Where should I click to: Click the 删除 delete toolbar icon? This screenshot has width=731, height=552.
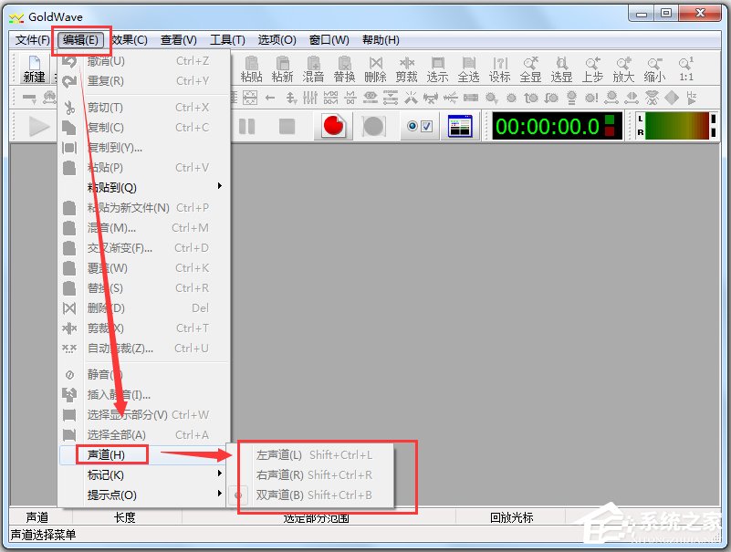click(375, 68)
